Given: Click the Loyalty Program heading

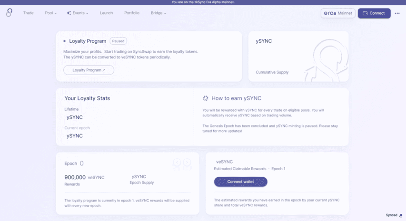Looking at the screenshot, I should click(88, 41).
